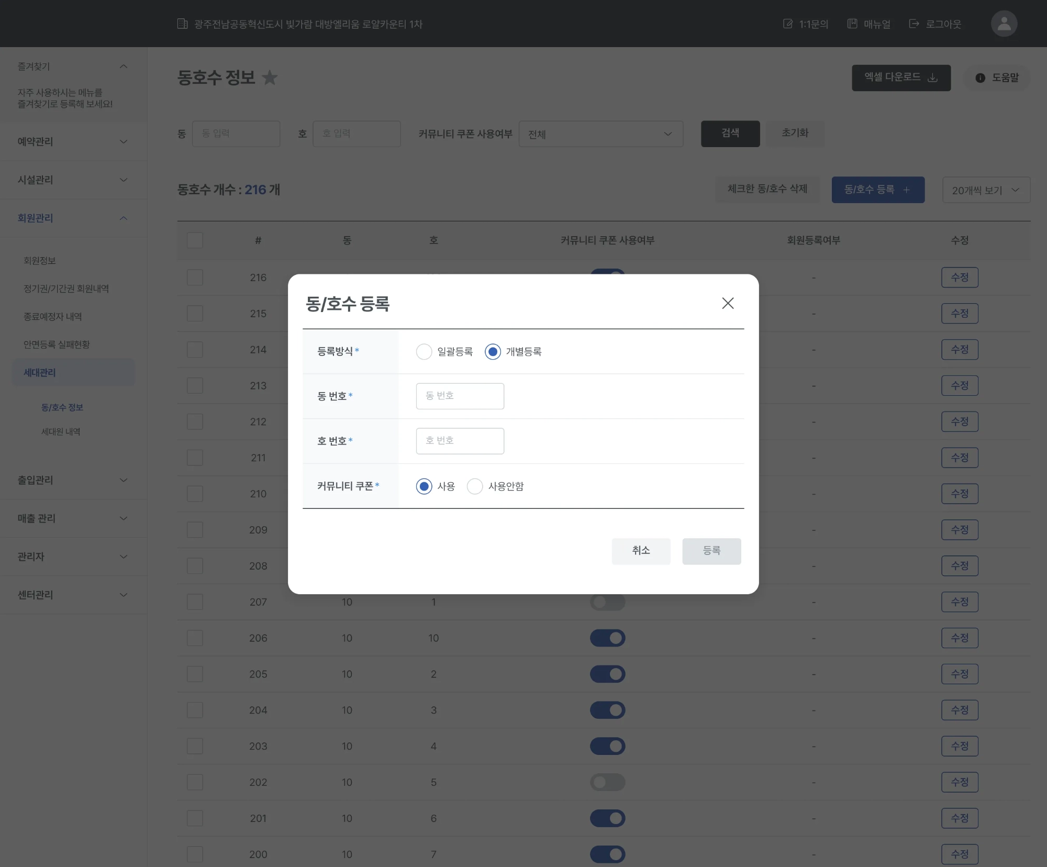Open 세대원 내역 in the sidebar
Viewport: 1047px width, 867px height.
tap(61, 431)
